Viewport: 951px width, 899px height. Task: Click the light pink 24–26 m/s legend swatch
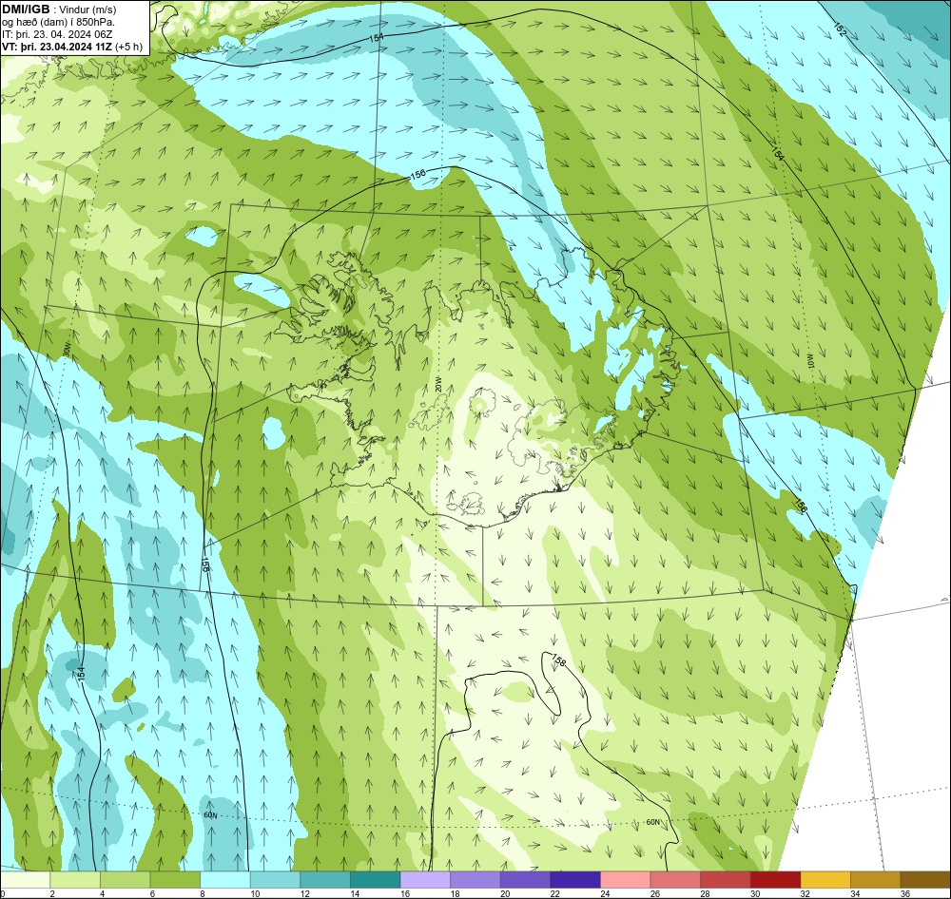626,880
